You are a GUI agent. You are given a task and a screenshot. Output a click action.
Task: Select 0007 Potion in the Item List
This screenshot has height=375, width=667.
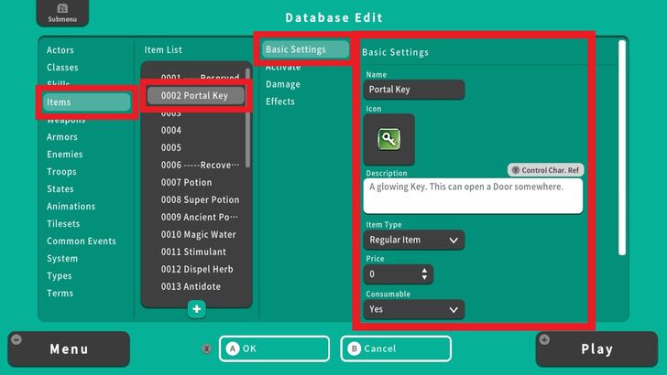(186, 182)
